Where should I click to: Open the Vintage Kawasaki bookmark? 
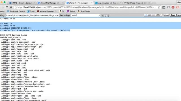[46, 11]
